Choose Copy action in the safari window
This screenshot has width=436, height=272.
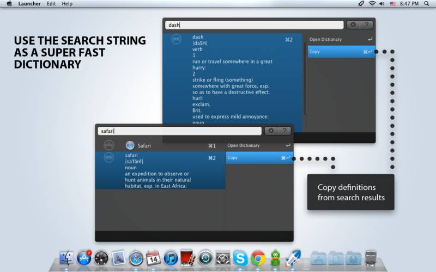coord(259,158)
